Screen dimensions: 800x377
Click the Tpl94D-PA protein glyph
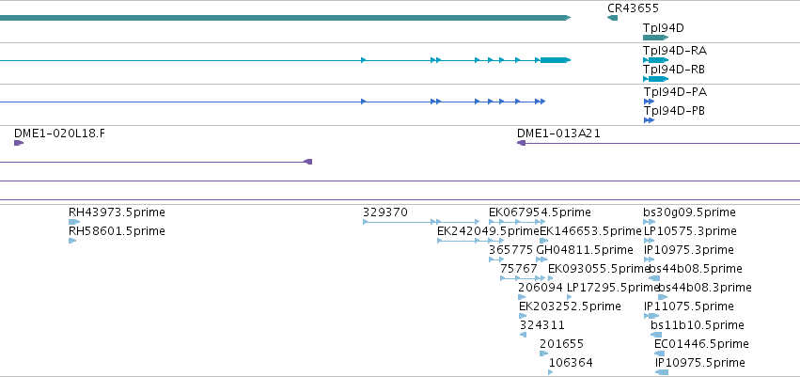click(x=649, y=102)
